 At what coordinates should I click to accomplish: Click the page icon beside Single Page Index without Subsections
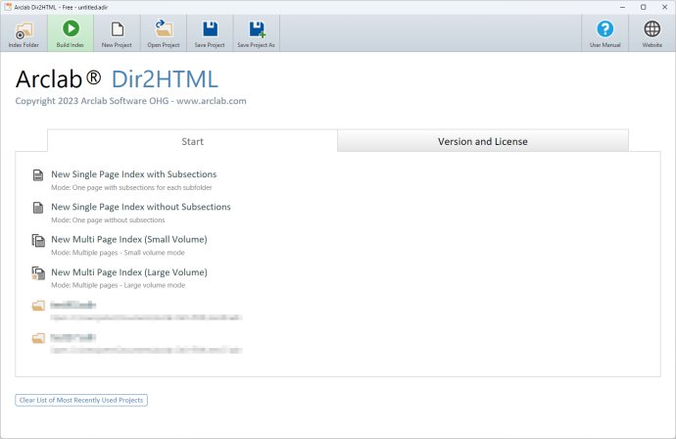pyautogui.click(x=38, y=208)
